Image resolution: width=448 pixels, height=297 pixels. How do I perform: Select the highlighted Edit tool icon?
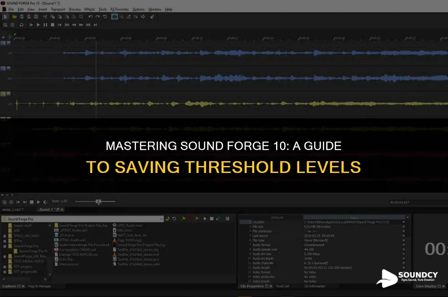tap(115, 17)
